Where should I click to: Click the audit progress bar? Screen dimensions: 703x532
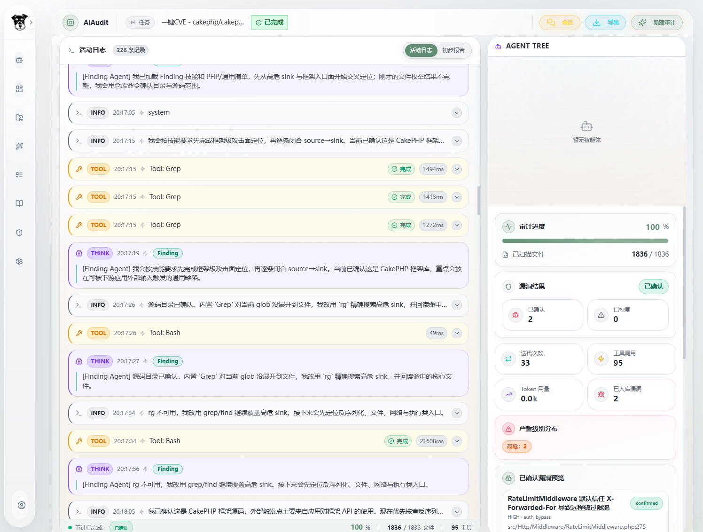[x=585, y=241]
